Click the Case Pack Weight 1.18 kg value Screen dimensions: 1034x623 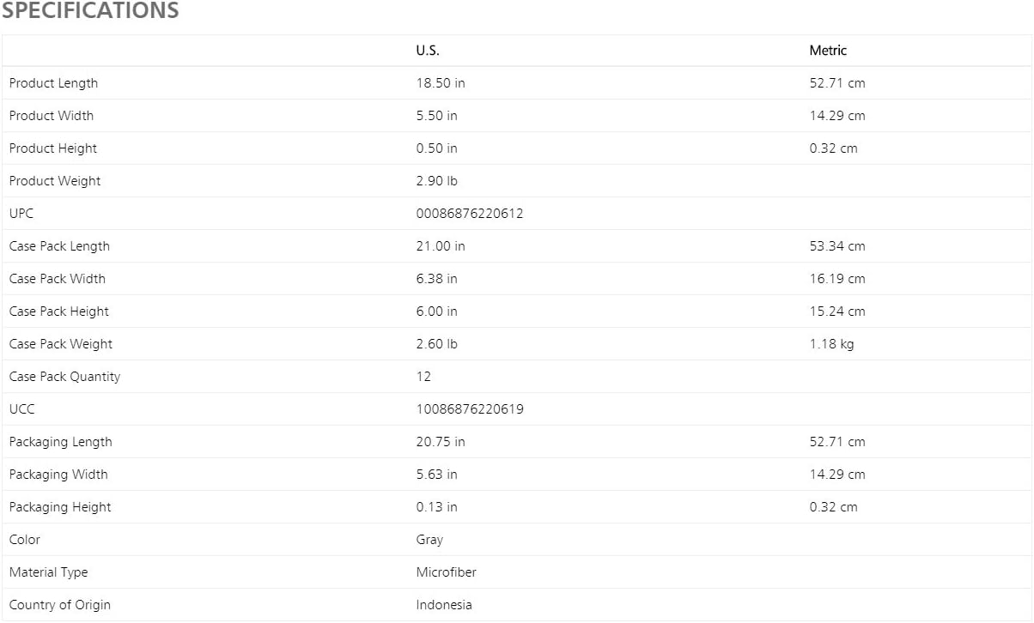point(831,344)
